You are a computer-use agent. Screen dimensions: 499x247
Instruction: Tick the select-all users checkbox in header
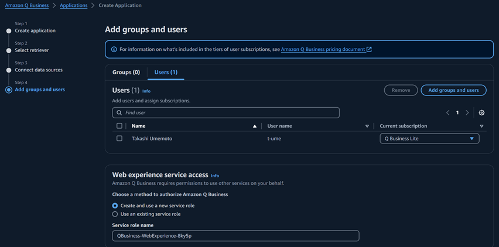point(119,126)
